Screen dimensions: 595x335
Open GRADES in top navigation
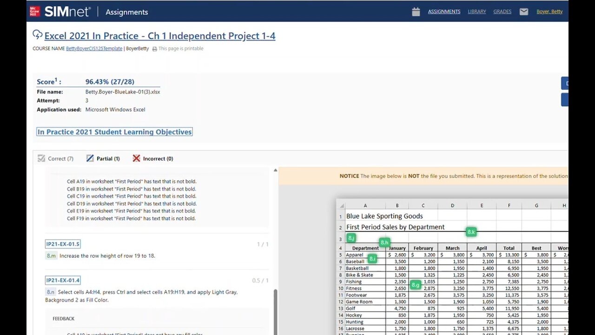pyautogui.click(x=502, y=12)
